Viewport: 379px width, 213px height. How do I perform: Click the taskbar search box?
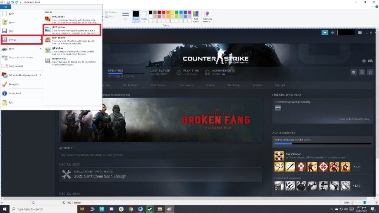44,209
